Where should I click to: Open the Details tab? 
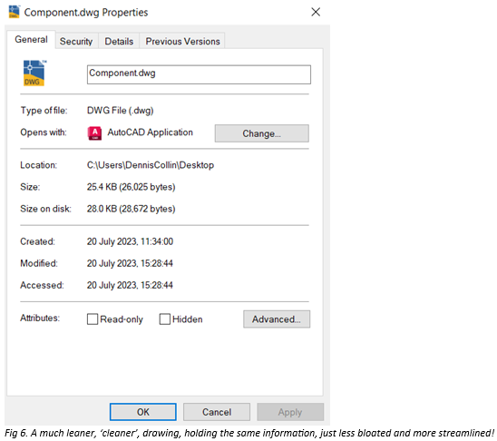click(x=119, y=41)
